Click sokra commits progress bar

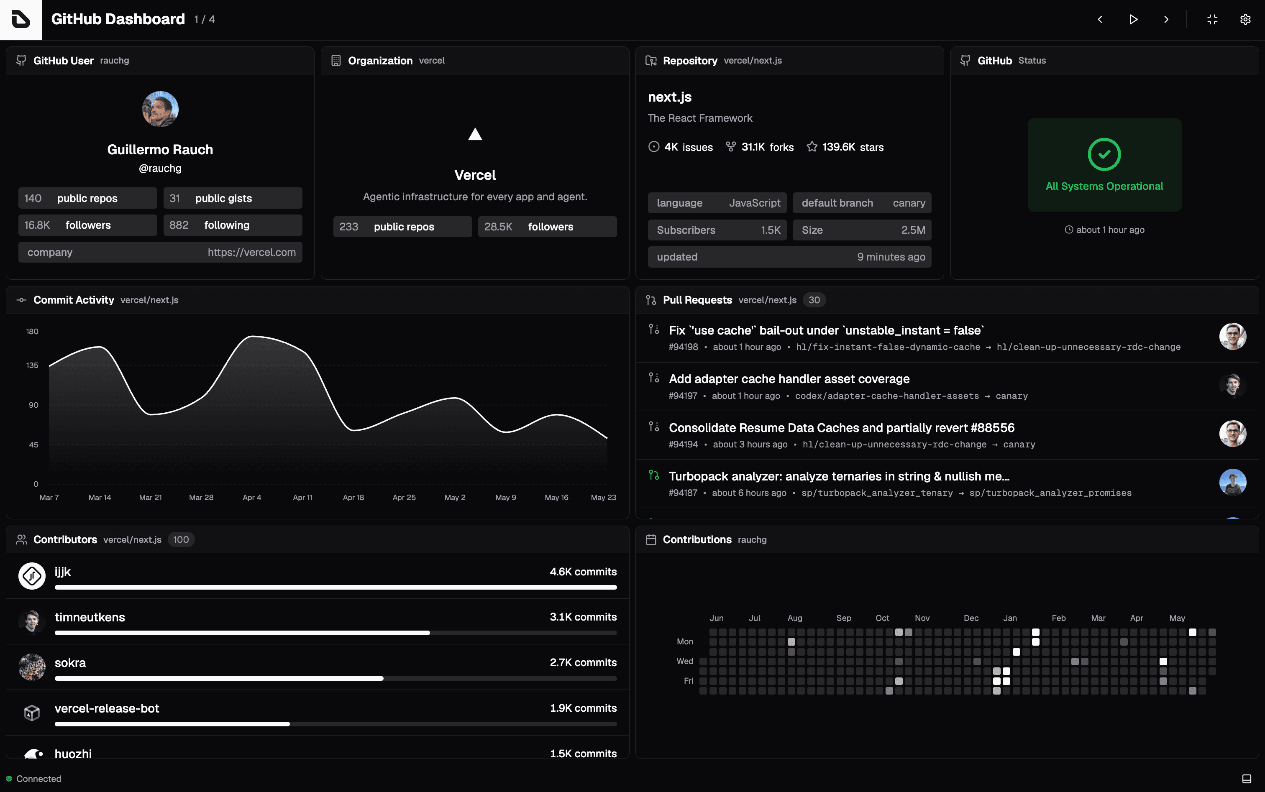point(335,678)
